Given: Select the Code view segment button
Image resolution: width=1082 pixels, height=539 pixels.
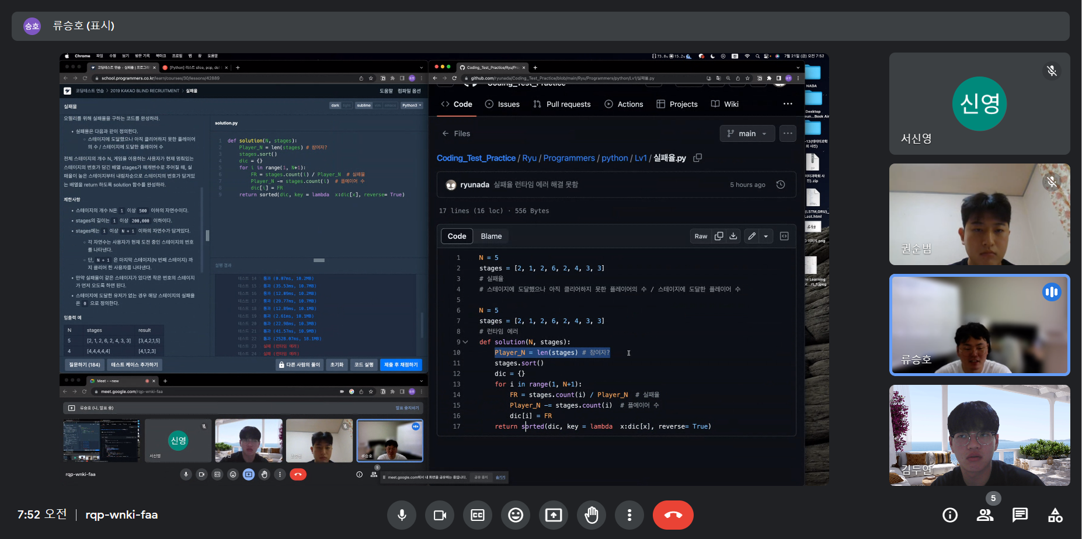Looking at the screenshot, I should 457,236.
